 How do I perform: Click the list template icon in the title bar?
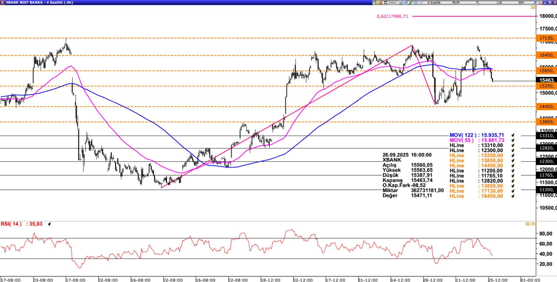pyautogui.click(x=400, y=2)
